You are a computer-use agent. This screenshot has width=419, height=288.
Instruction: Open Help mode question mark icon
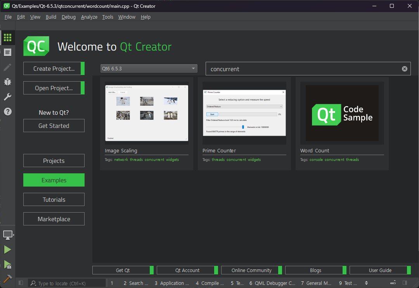pos(7,112)
